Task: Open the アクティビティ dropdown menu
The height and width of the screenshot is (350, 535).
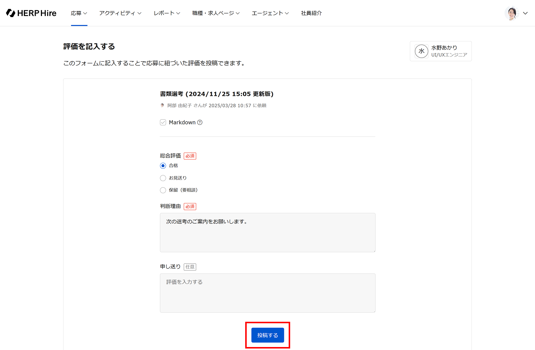Action: [x=120, y=13]
